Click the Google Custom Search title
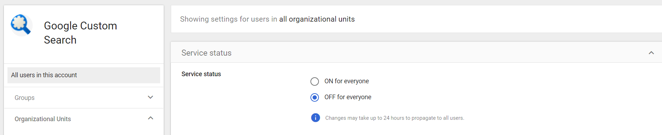Viewport: 662px width, 135px height. (80, 33)
